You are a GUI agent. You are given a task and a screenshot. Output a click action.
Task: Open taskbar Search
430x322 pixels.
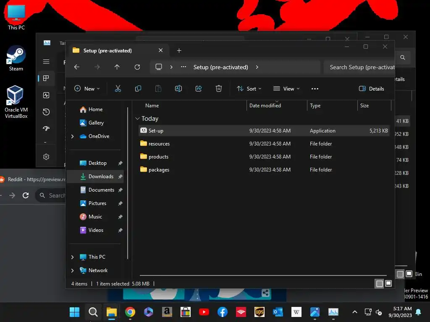93,312
